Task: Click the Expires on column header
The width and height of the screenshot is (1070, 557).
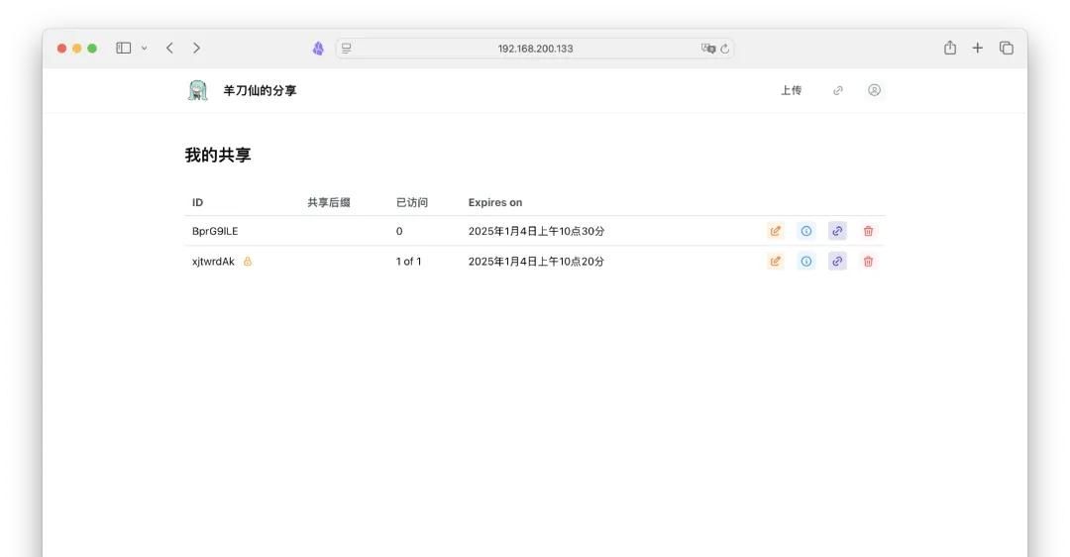Action: click(x=494, y=202)
